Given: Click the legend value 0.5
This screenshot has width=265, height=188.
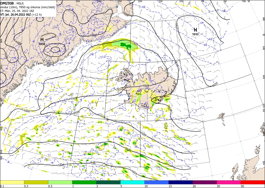Looking at the screenshot, I should pos(50,186).
